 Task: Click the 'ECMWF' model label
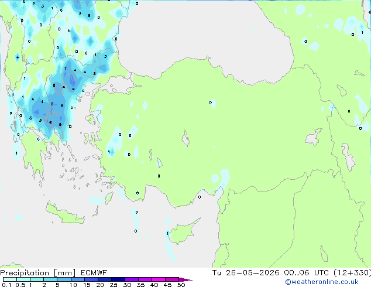click(94, 273)
